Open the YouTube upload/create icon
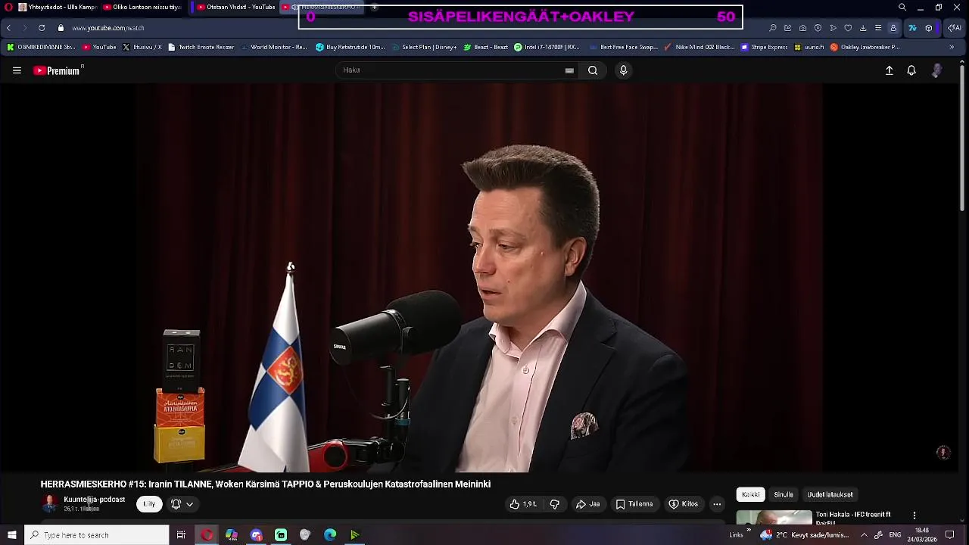The height and width of the screenshot is (545, 969). coord(890,70)
